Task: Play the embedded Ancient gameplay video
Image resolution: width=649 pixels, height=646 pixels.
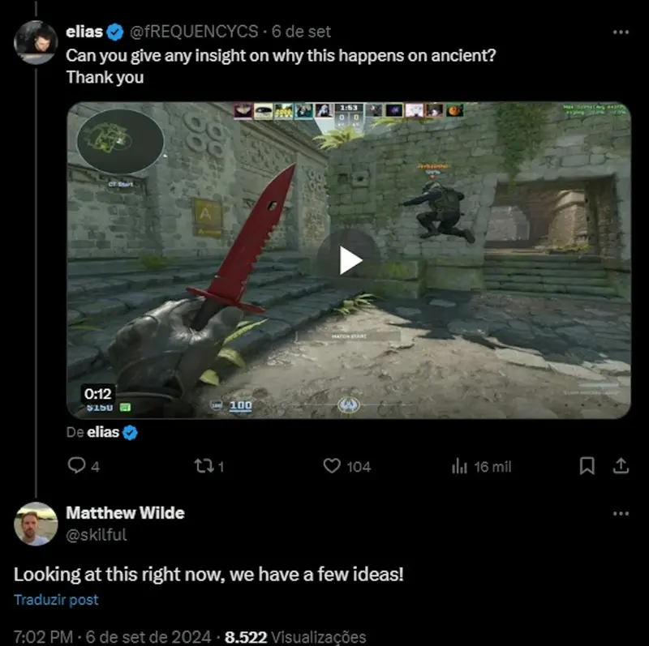Action: (349, 259)
